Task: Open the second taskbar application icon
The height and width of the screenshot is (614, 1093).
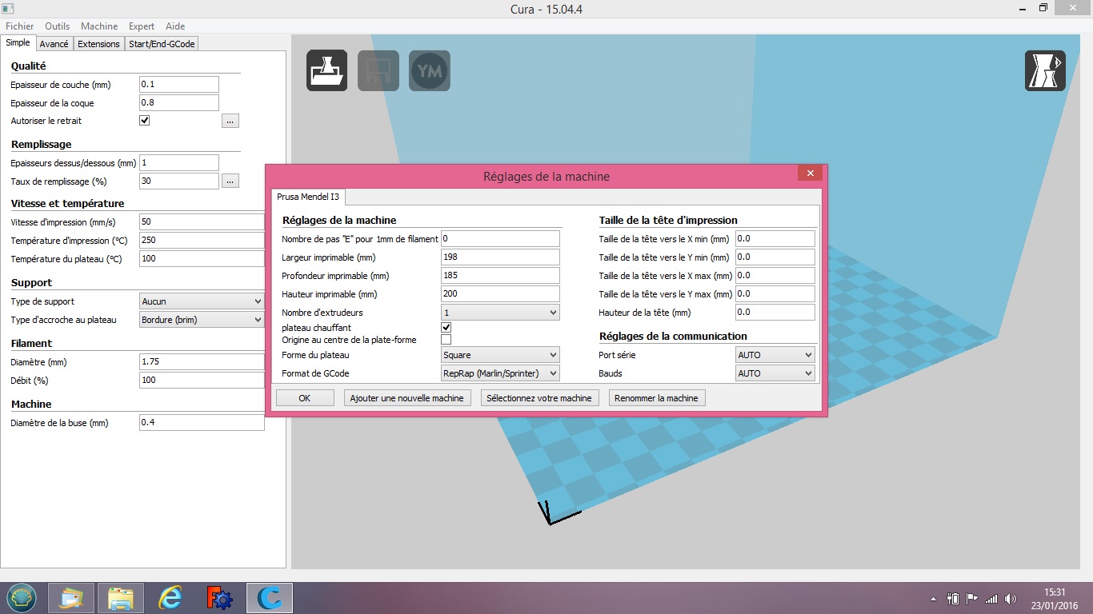Action: [71, 597]
